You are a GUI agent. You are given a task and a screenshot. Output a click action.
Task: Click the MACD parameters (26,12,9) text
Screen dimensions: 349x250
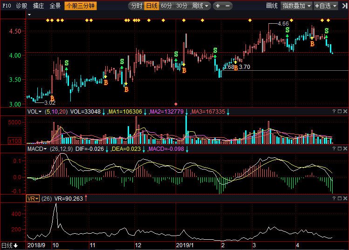point(61,149)
